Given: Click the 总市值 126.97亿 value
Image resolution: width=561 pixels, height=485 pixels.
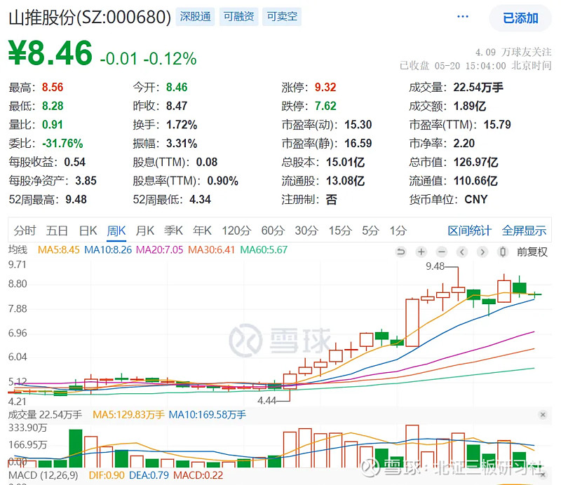Looking at the screenshot, I should (x=475, y=162).
